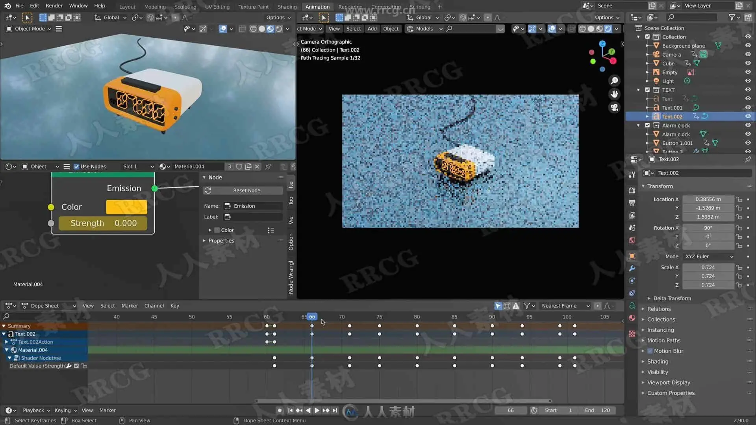Click the Reset Node button

pyautogui.click(x=246, y=190)
